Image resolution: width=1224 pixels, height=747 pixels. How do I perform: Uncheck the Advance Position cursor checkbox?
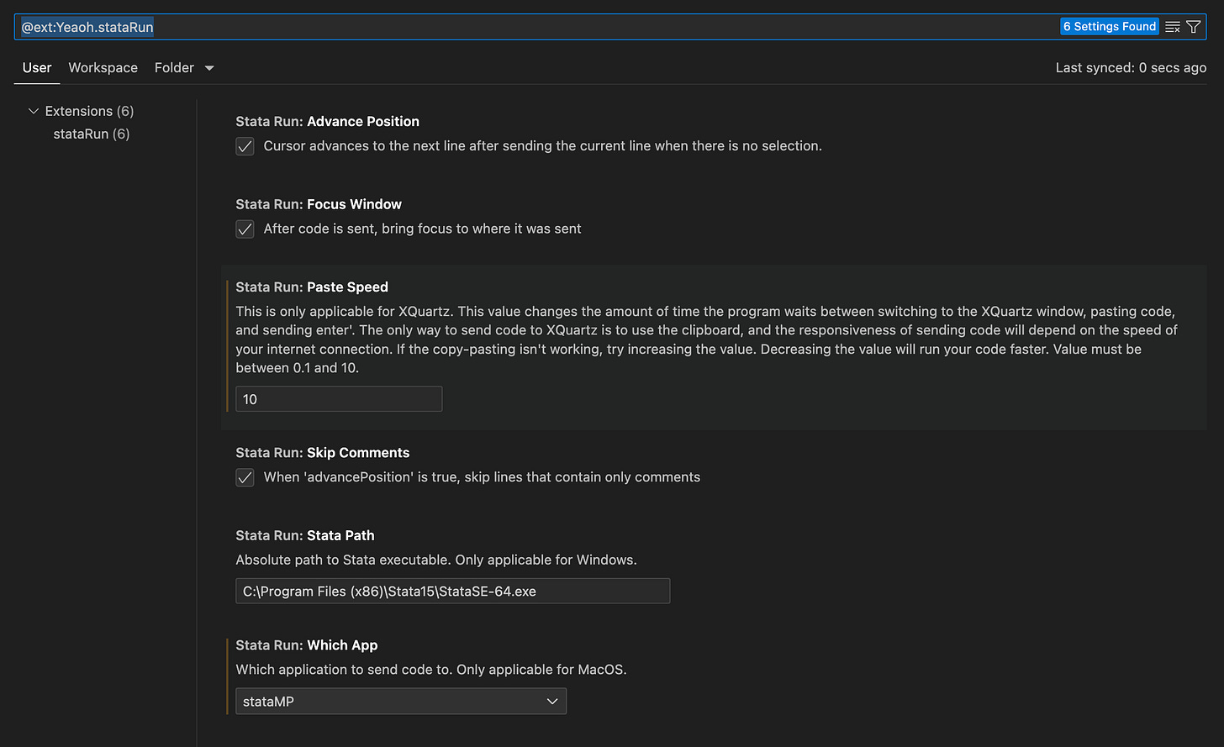245,146
